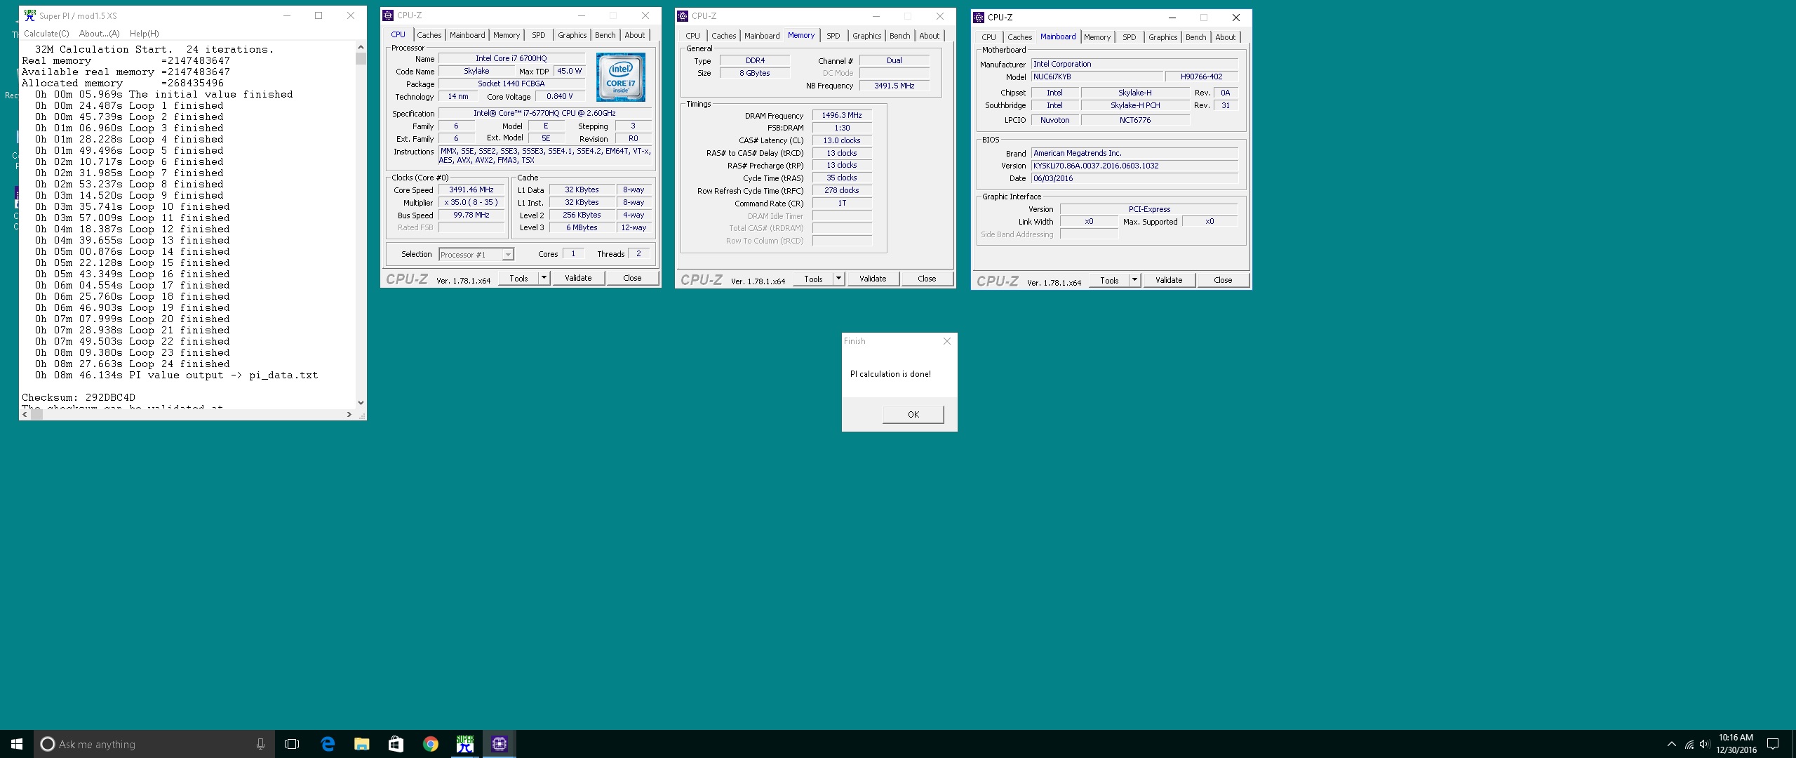Click the Cortana circle icon
Screen dimensions: 1796x758
tap(47, 744)
